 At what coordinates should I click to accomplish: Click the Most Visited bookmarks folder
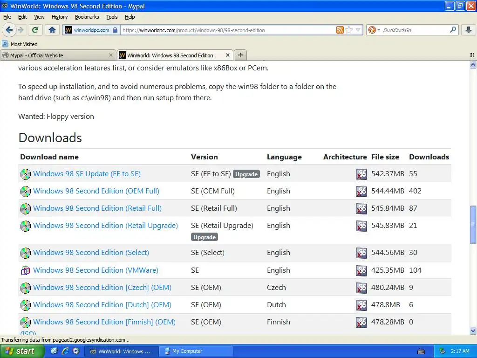click(x=20, y=44)
